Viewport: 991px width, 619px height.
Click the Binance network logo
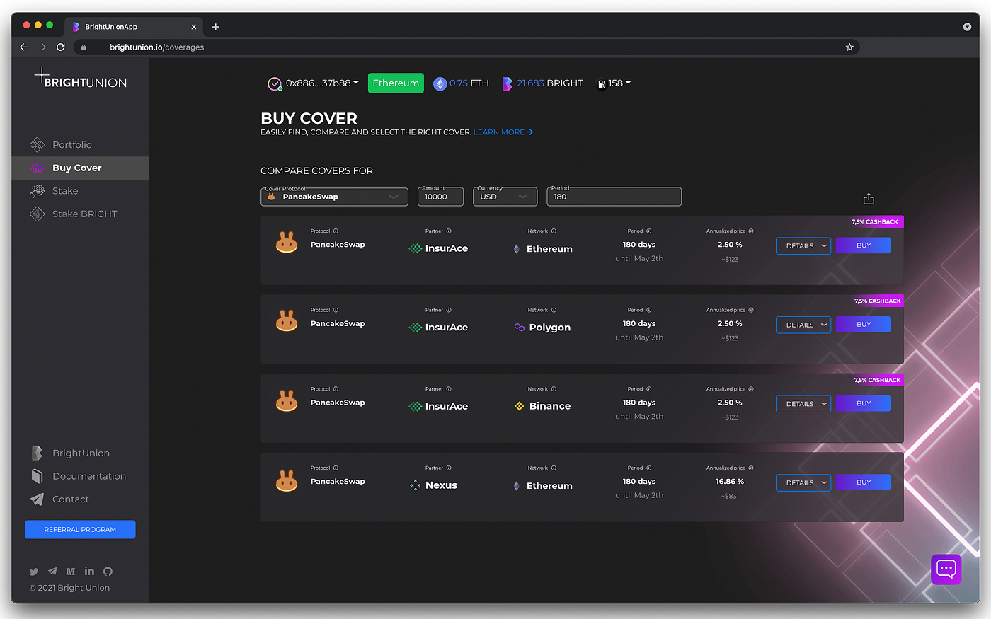tap(519, 406)
